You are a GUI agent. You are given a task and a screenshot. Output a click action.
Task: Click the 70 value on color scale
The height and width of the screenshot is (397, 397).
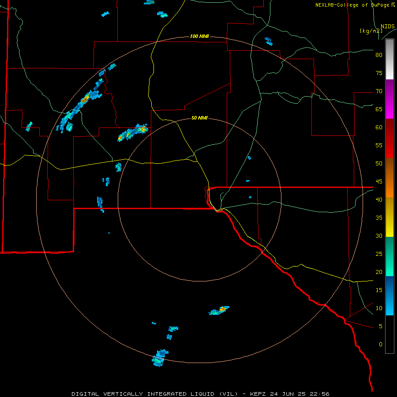pos(379,91)
